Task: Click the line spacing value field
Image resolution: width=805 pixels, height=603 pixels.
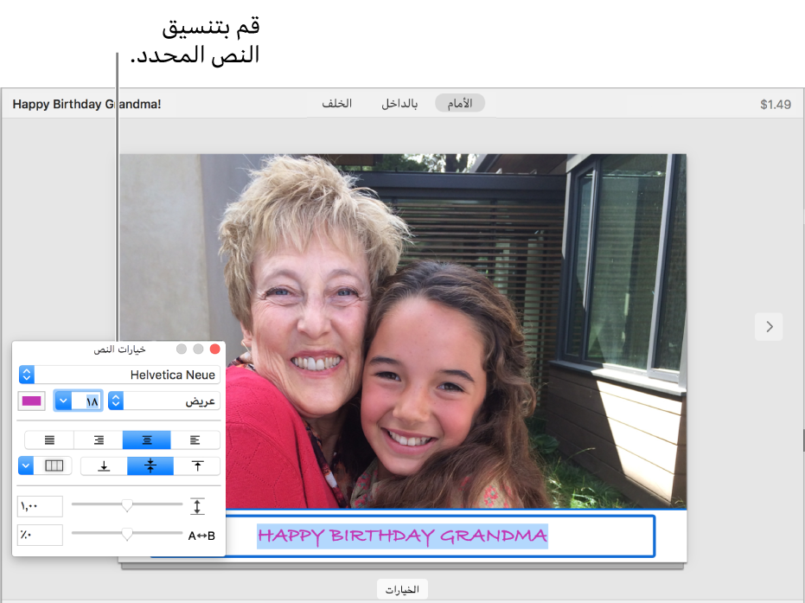Action: click(x=41, y=506)
